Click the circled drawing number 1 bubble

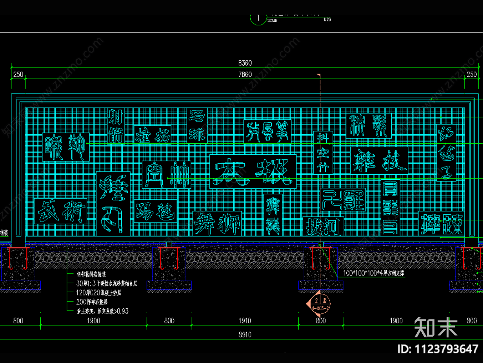[258, 18]
